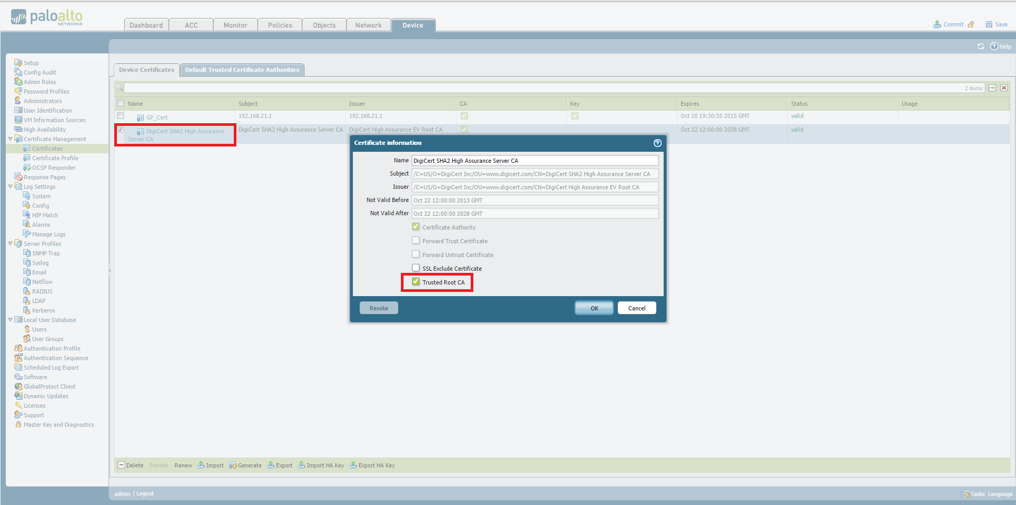Viewport: 1016px width, 505px height.
Task: Click the Save disk icon
Action: tap(989, 24)
